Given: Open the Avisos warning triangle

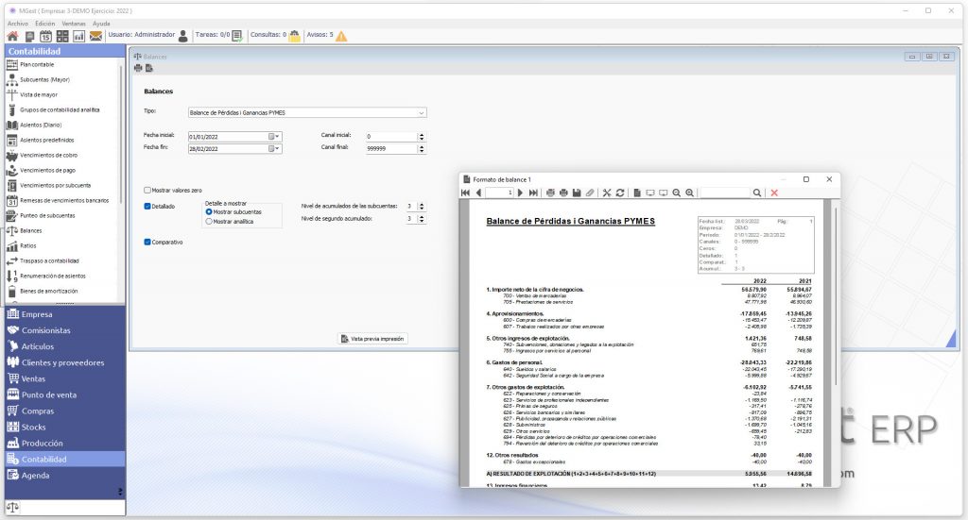Looking at the screenshot, I should pos(340,36).
